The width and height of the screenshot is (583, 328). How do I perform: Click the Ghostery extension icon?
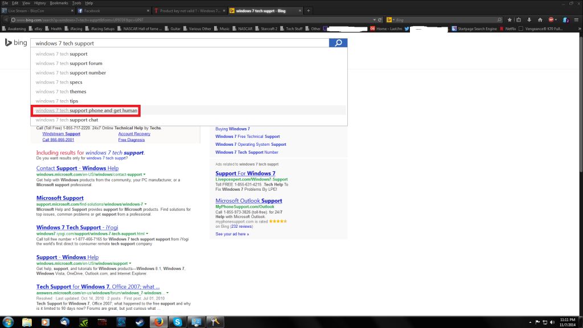(x=565, y=20)
